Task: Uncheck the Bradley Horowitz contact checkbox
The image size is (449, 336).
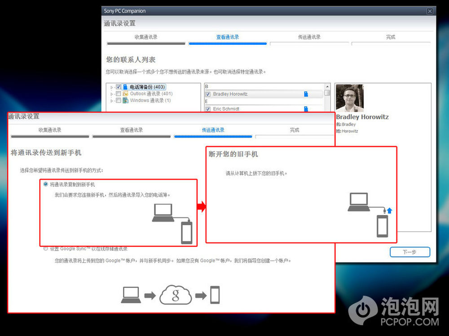Action: coord(208,94)
